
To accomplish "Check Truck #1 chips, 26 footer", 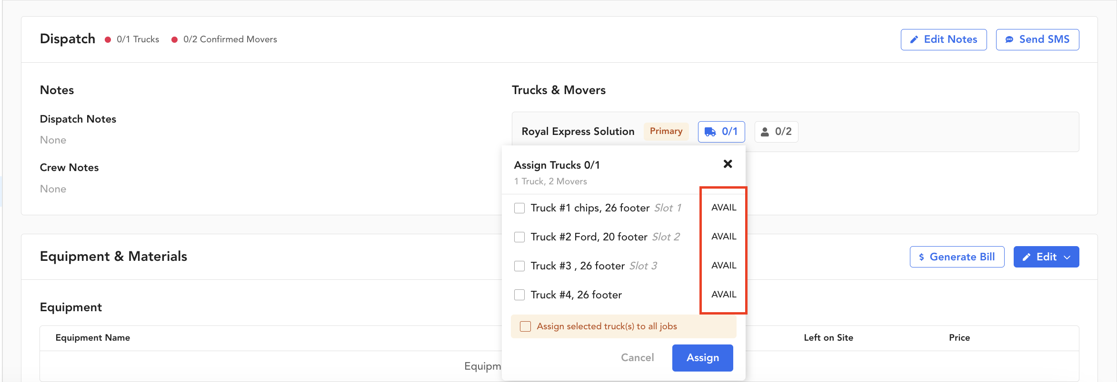I will (519, 208).
